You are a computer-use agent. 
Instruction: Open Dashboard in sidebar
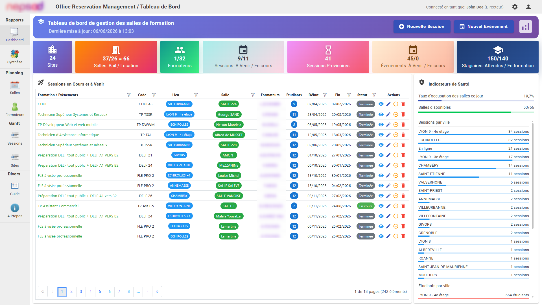click(15, 35)
